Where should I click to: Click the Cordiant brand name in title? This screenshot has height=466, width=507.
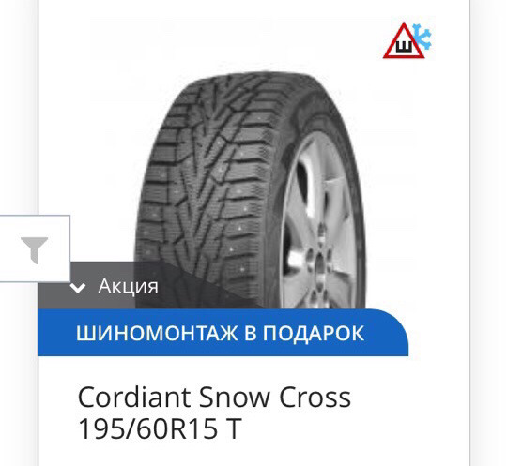134,398
